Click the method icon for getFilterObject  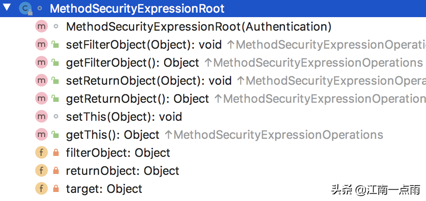click(x=42, y=63)
